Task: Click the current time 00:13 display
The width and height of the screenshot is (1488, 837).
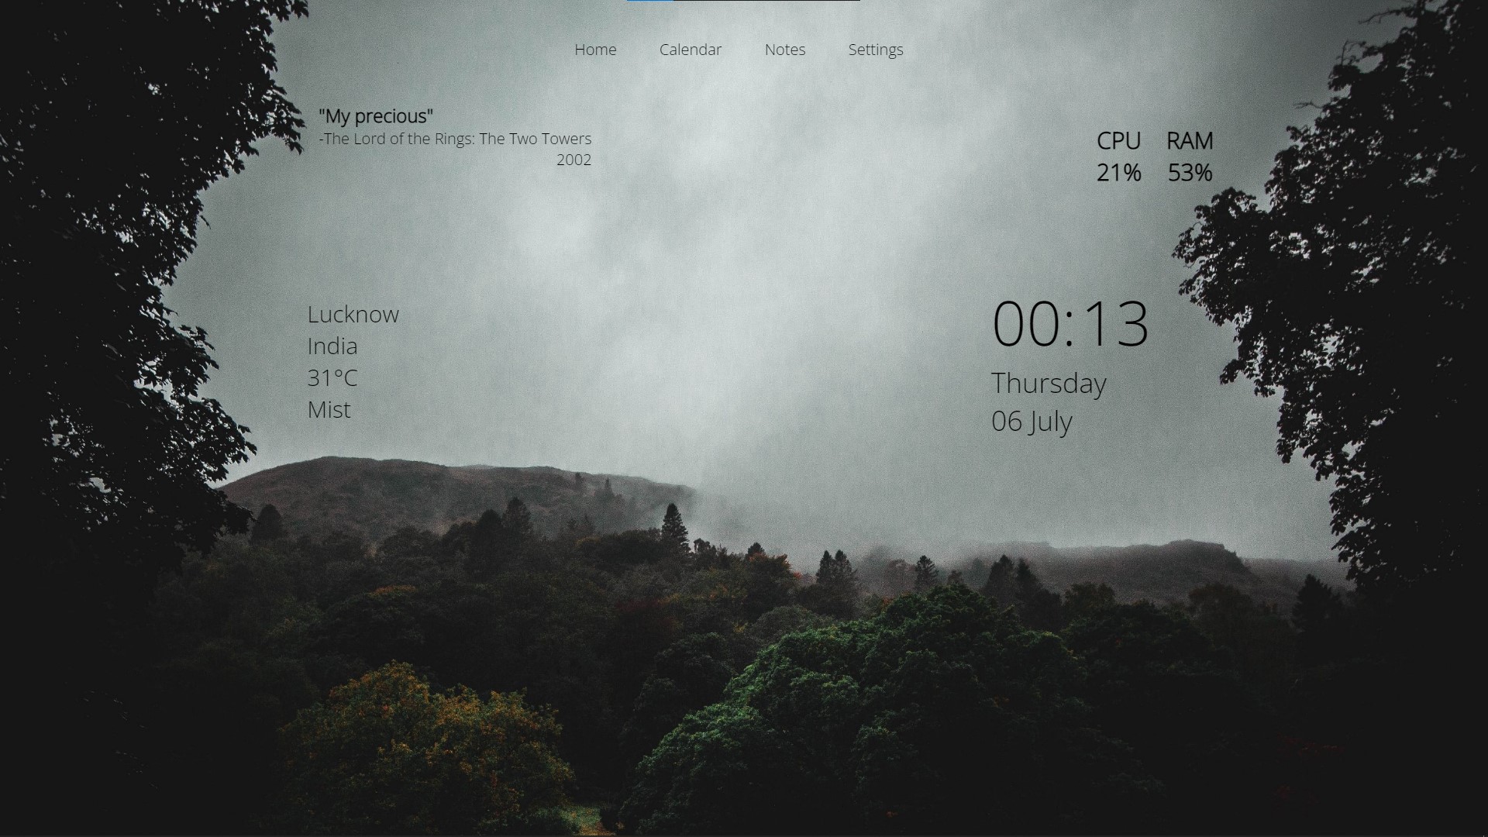Action: click(1071, 322)
